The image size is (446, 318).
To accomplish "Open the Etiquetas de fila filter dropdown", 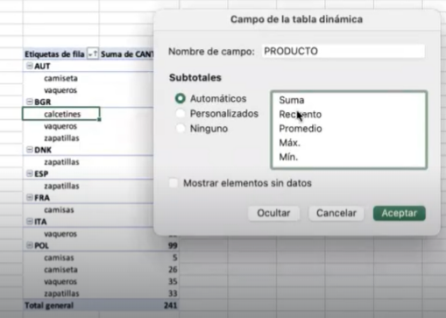I will point(93,54).
